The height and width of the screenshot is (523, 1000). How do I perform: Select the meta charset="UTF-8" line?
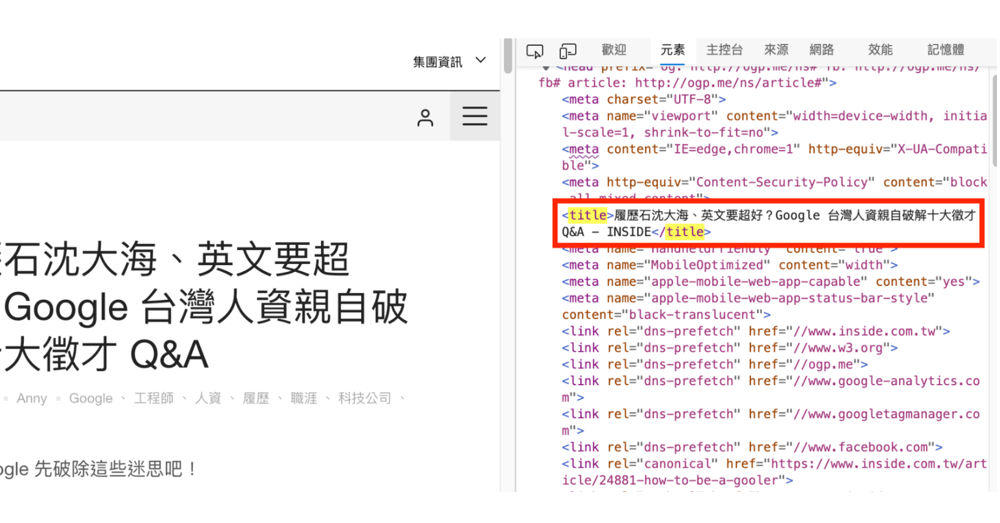644,99
